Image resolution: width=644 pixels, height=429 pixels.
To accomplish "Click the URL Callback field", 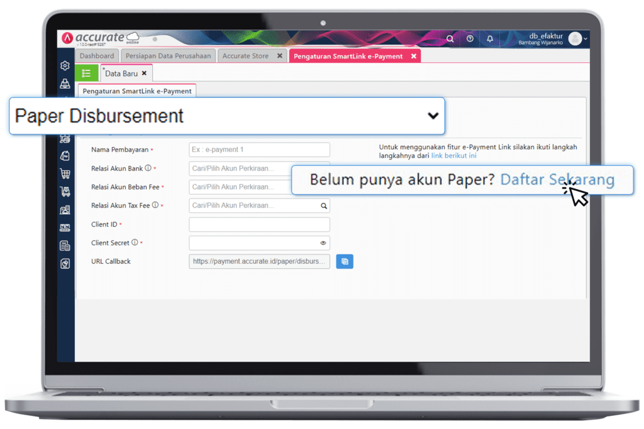I will click(259, 261).
